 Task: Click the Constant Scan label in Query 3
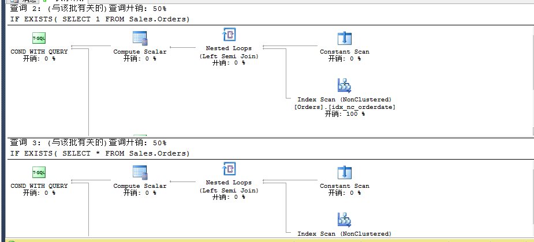click(x=345, y=186)
